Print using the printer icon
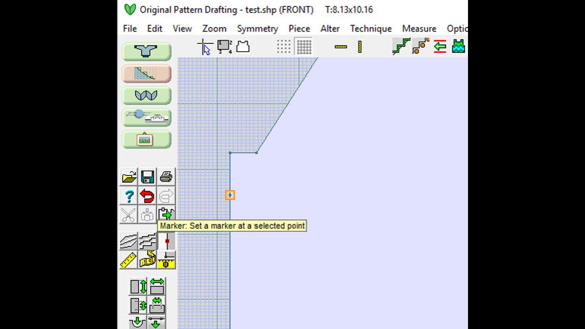Viewport: 585px width, 329px height. pos(166,177)
